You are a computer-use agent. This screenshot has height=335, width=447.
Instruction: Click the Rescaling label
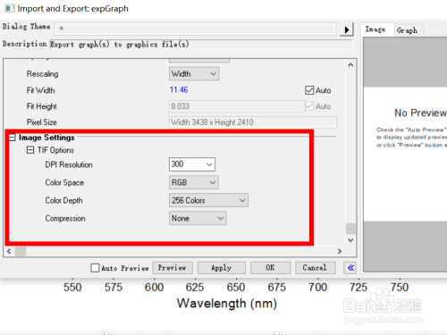[x=42, y=74]
